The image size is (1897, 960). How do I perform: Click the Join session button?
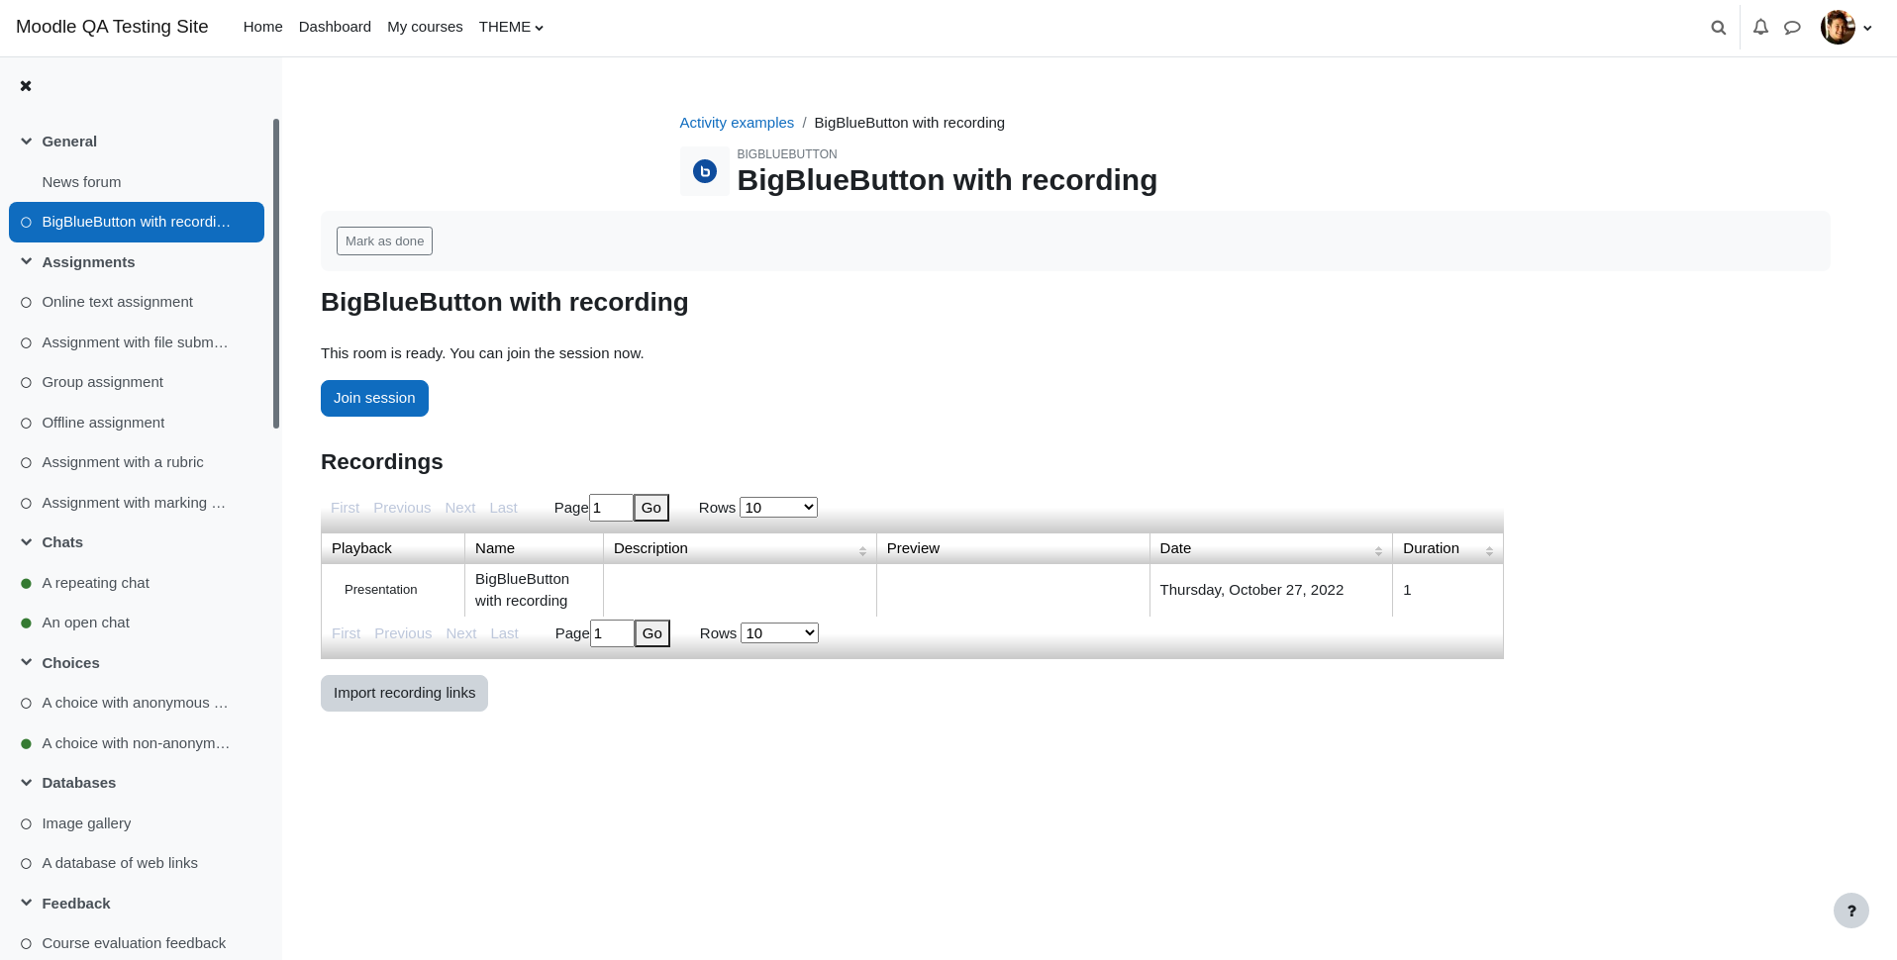click(374, 399)
